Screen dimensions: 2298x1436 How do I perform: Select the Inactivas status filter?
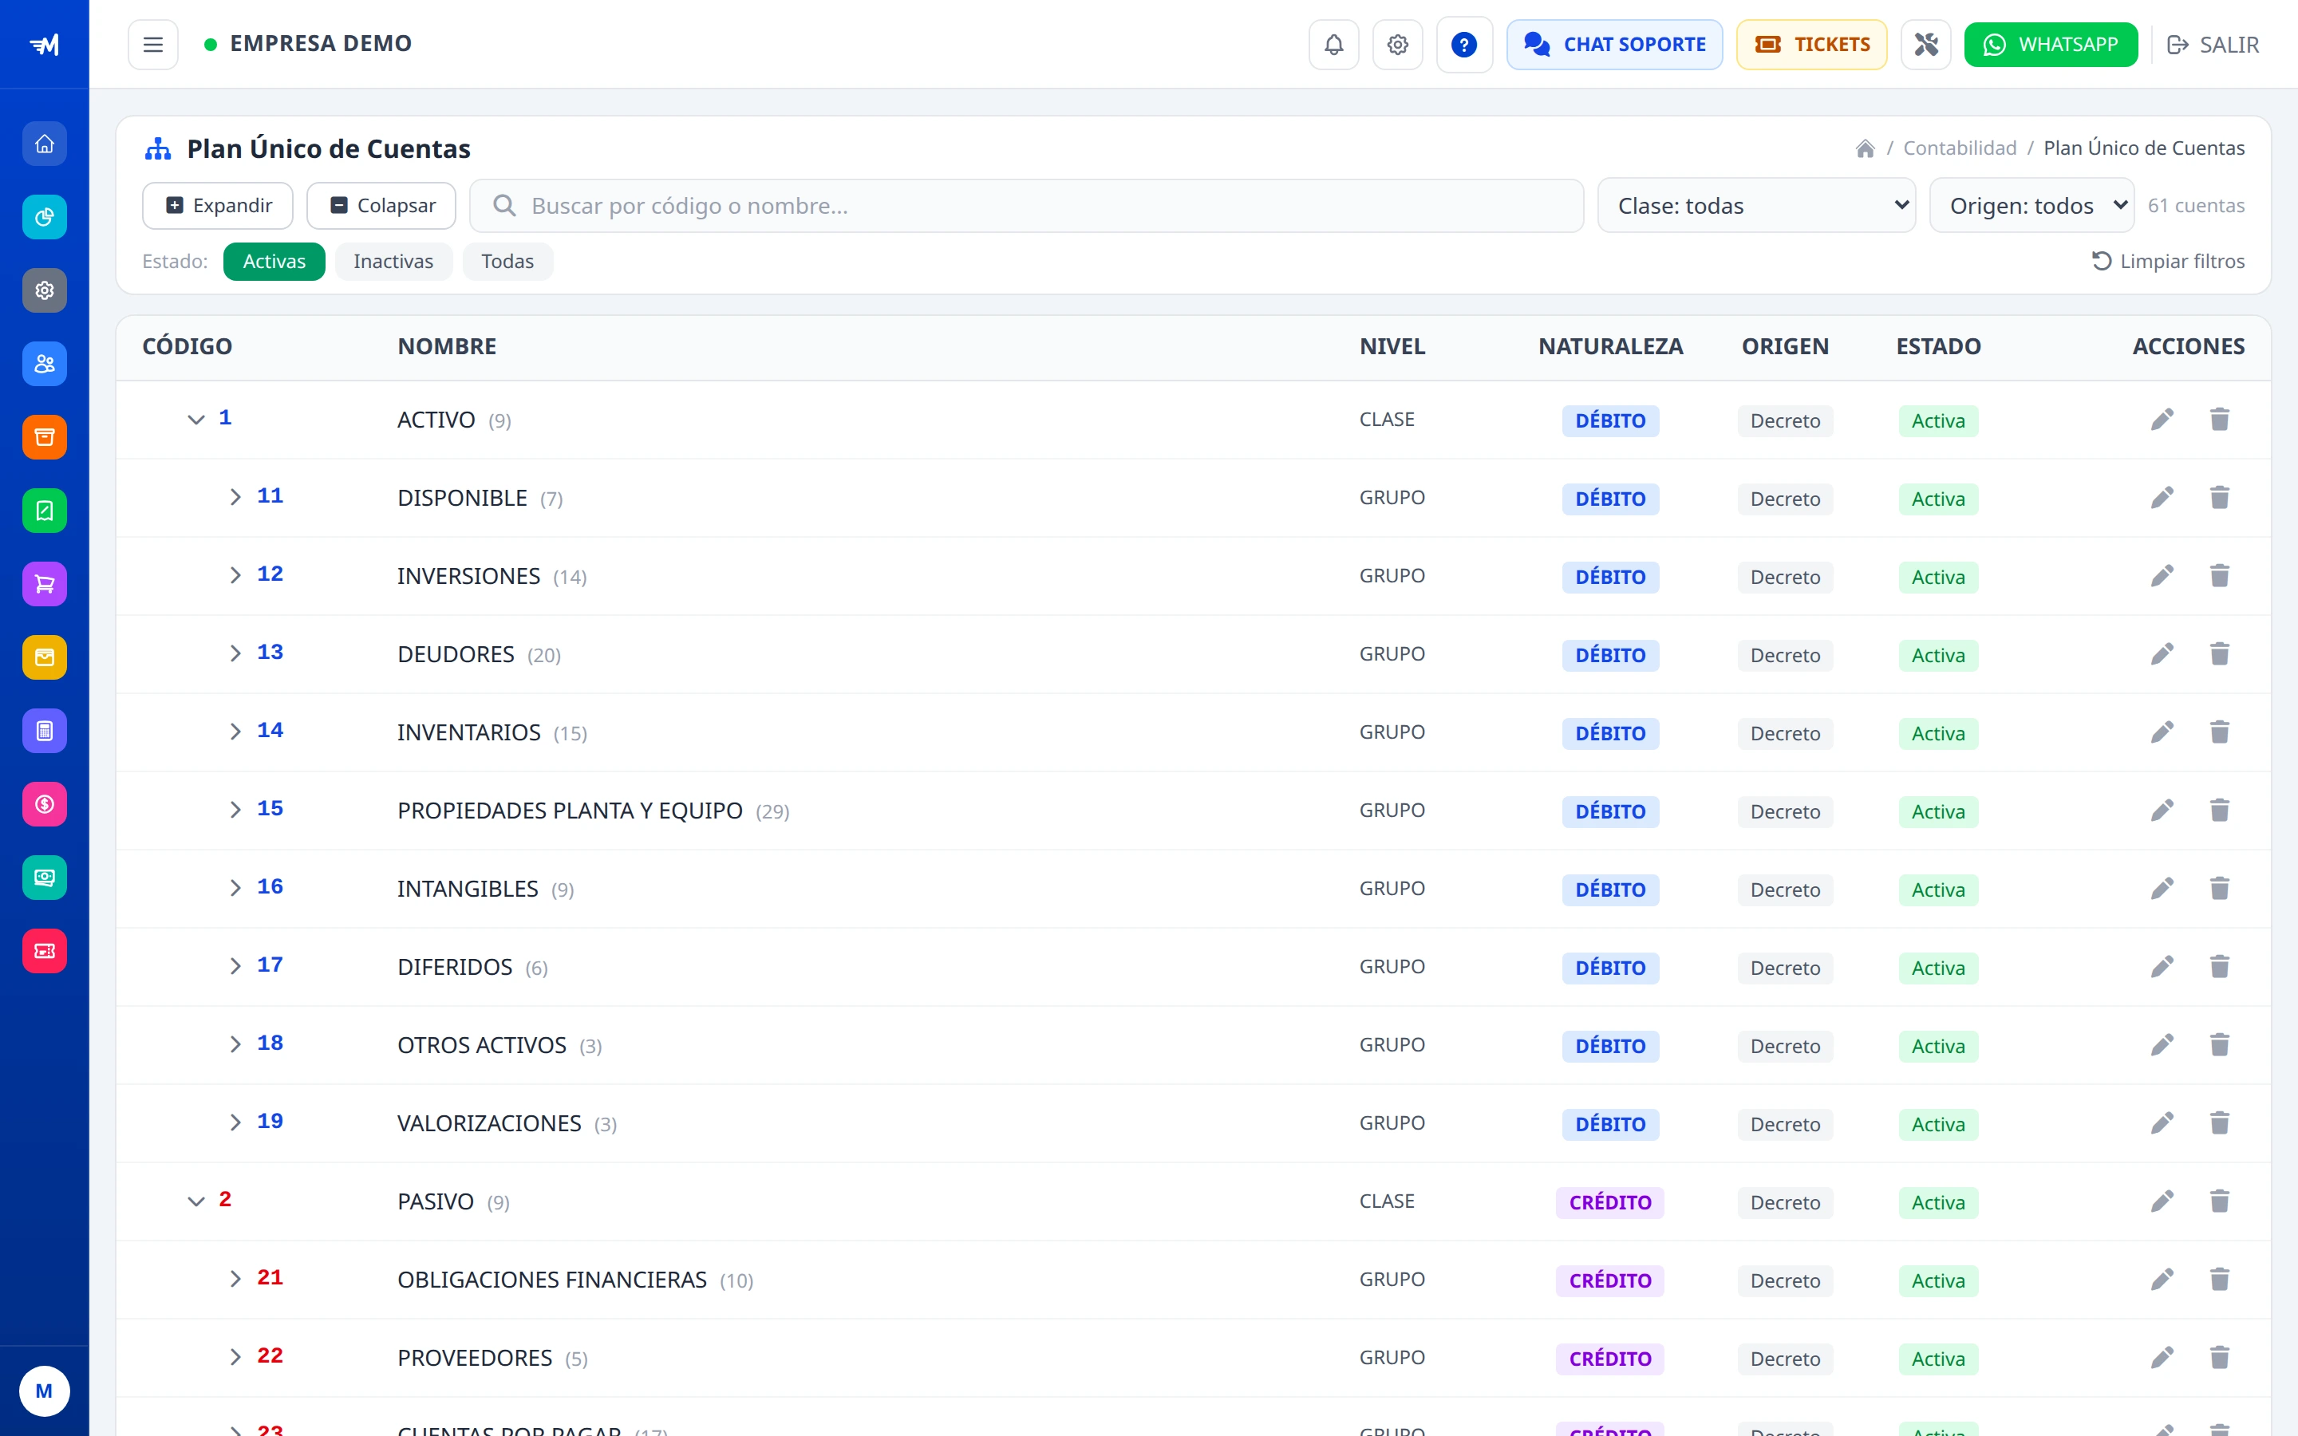point(393,261)
